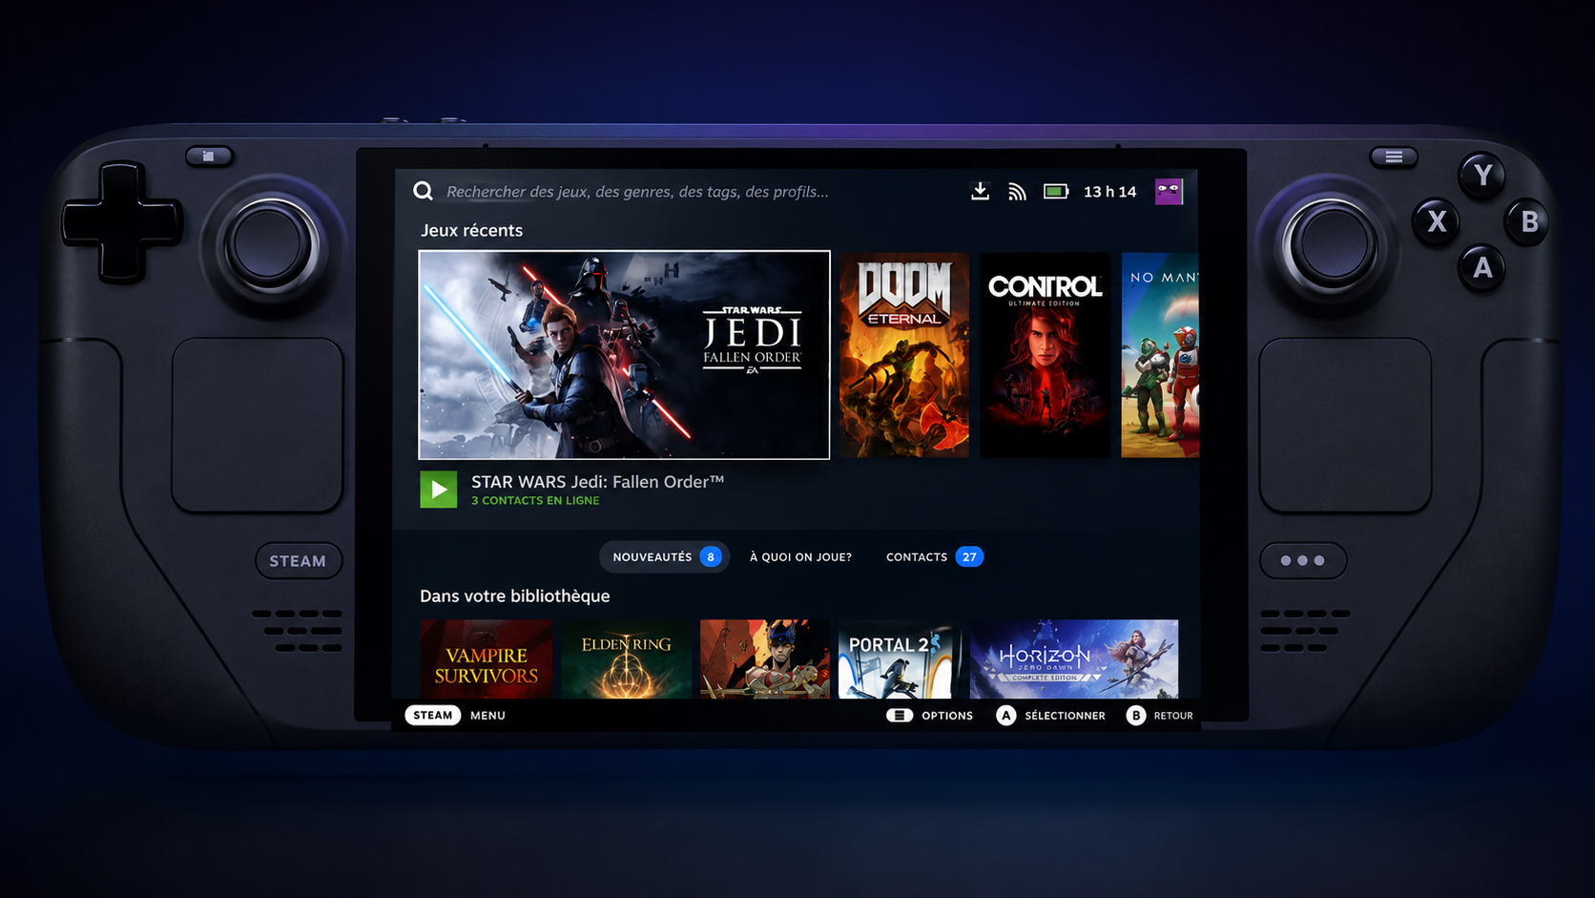The height and width of the screenshot is (898, 1595).
Task: Click the green play button
Action: [x=439, y=490]
